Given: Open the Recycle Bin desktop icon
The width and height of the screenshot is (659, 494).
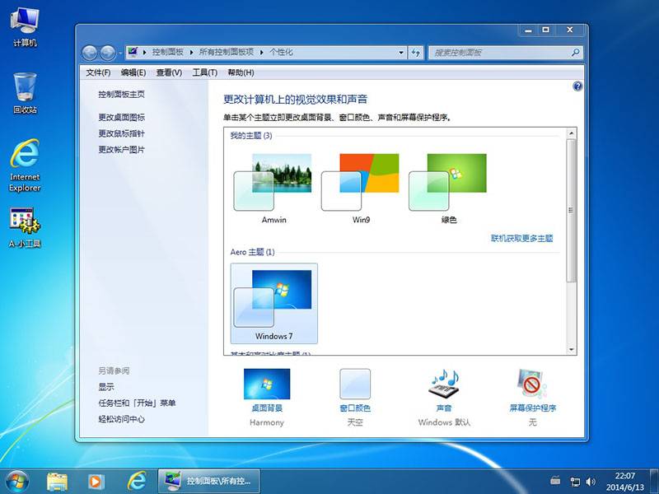Looking at the screenshot, I should 25,93.
